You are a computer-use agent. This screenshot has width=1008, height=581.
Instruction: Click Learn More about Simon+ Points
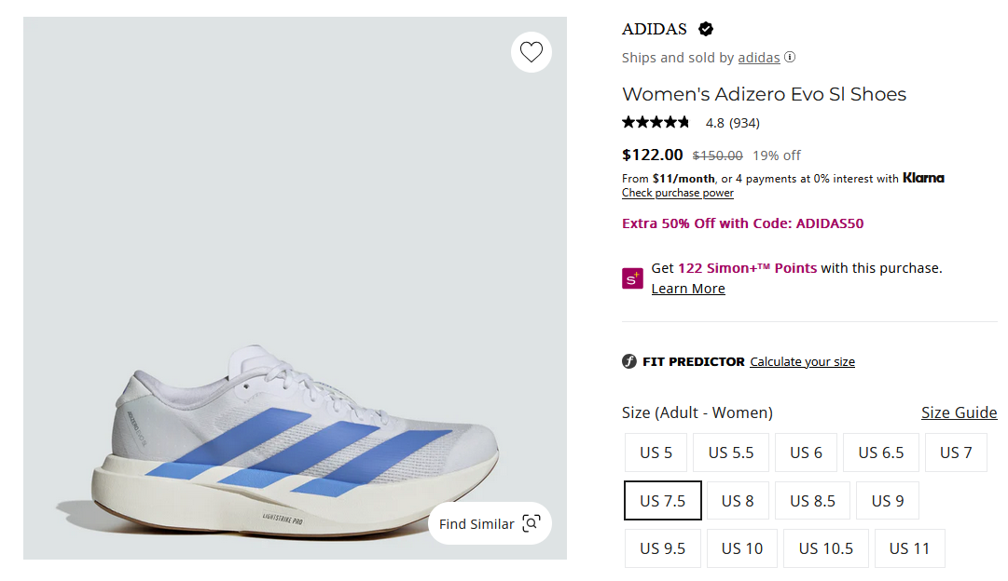[x=688, y=289]
